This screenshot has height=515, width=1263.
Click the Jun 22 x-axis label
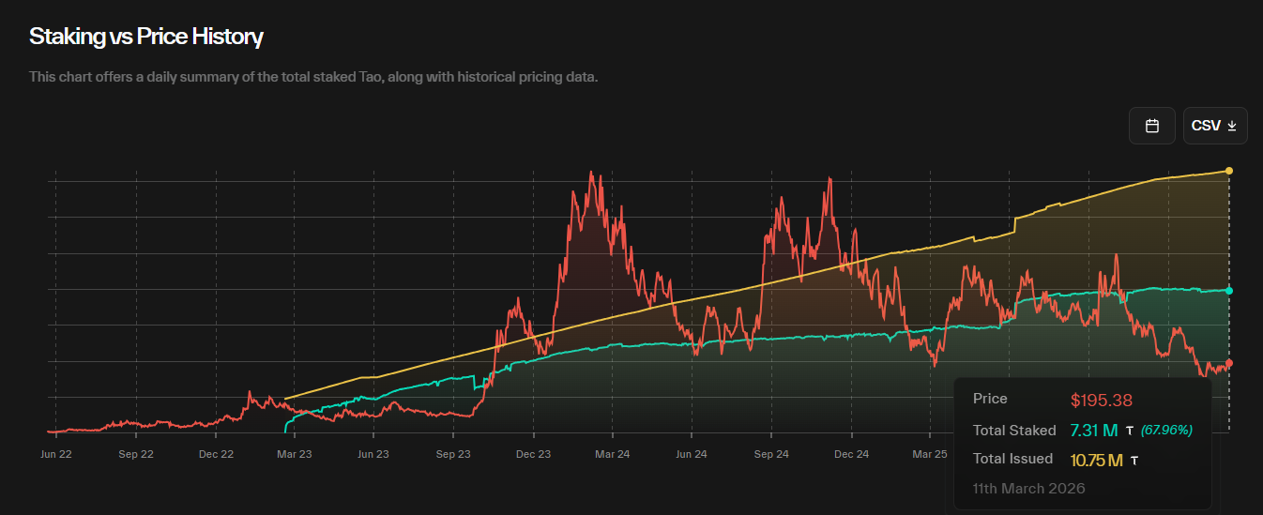pyautogui.click(x=56, y=454)
